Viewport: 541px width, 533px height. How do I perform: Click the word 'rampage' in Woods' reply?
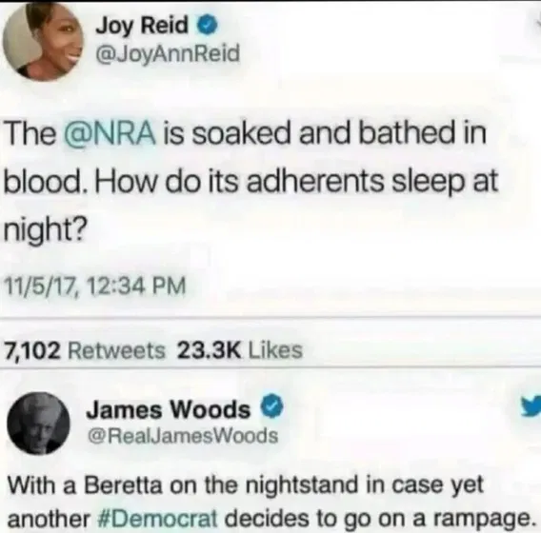pos(480,520)
